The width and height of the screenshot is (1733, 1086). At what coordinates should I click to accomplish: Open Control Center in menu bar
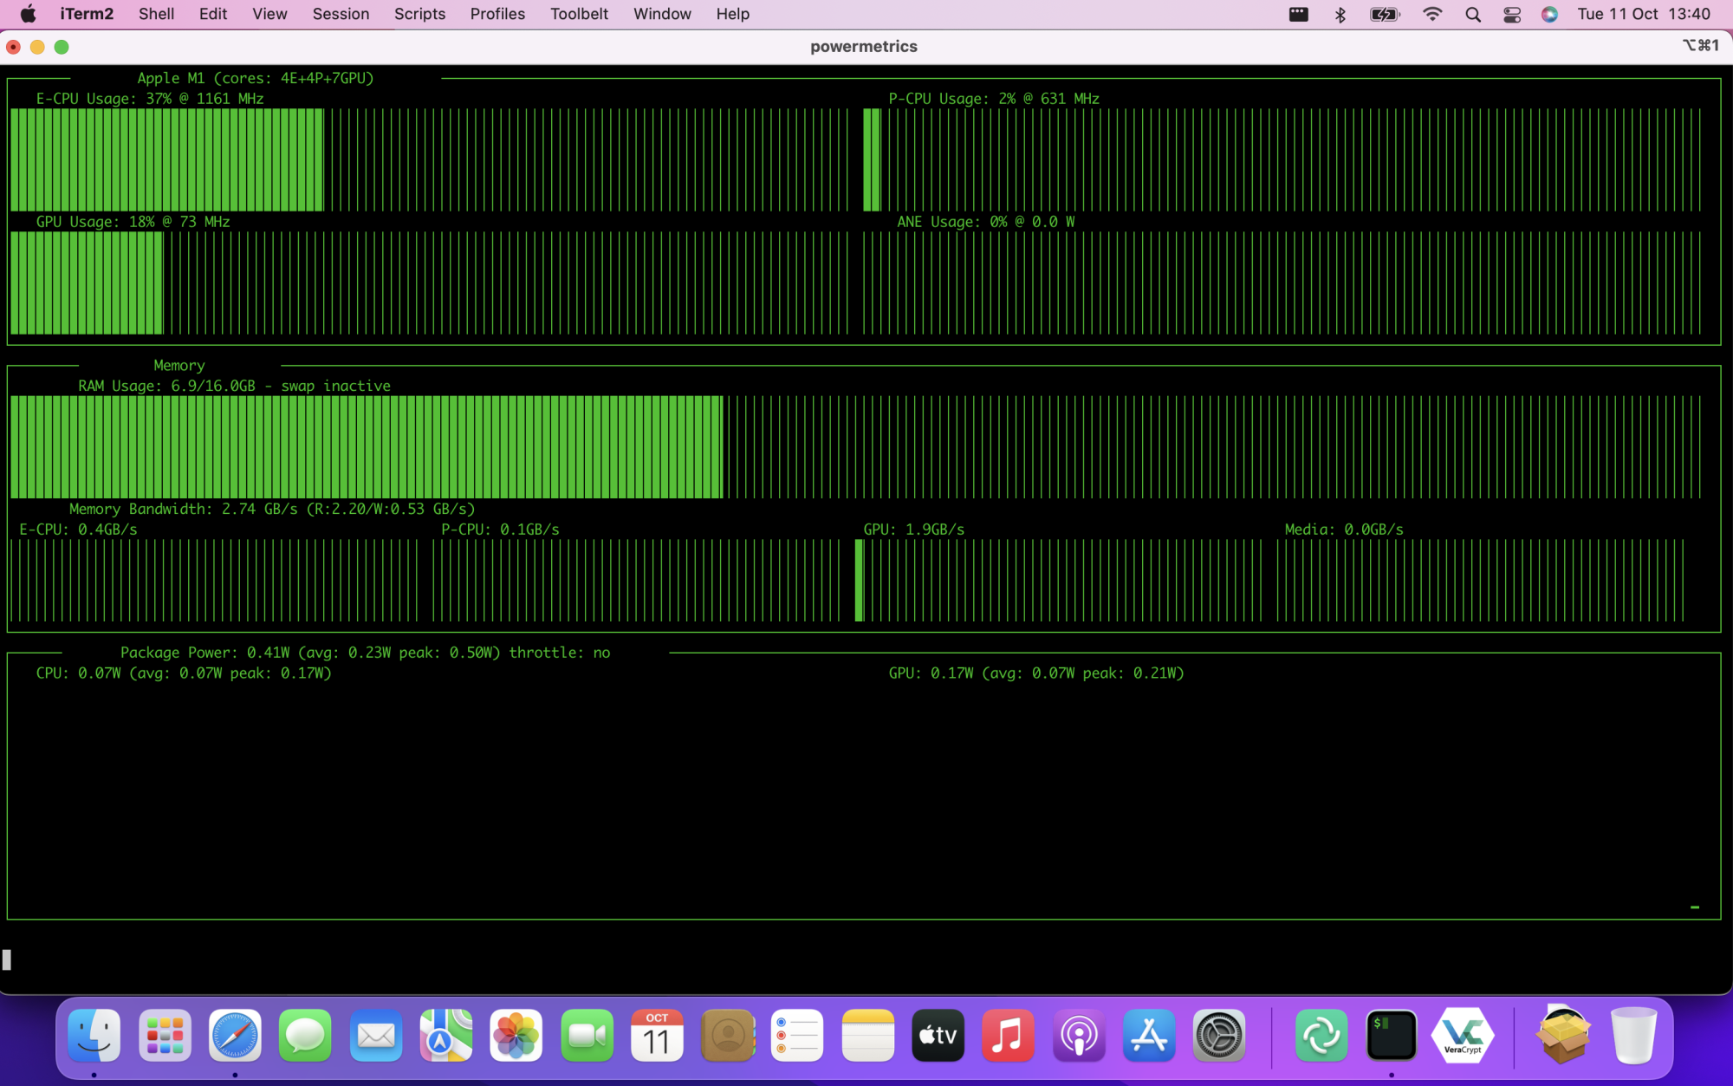[1512, 15]
